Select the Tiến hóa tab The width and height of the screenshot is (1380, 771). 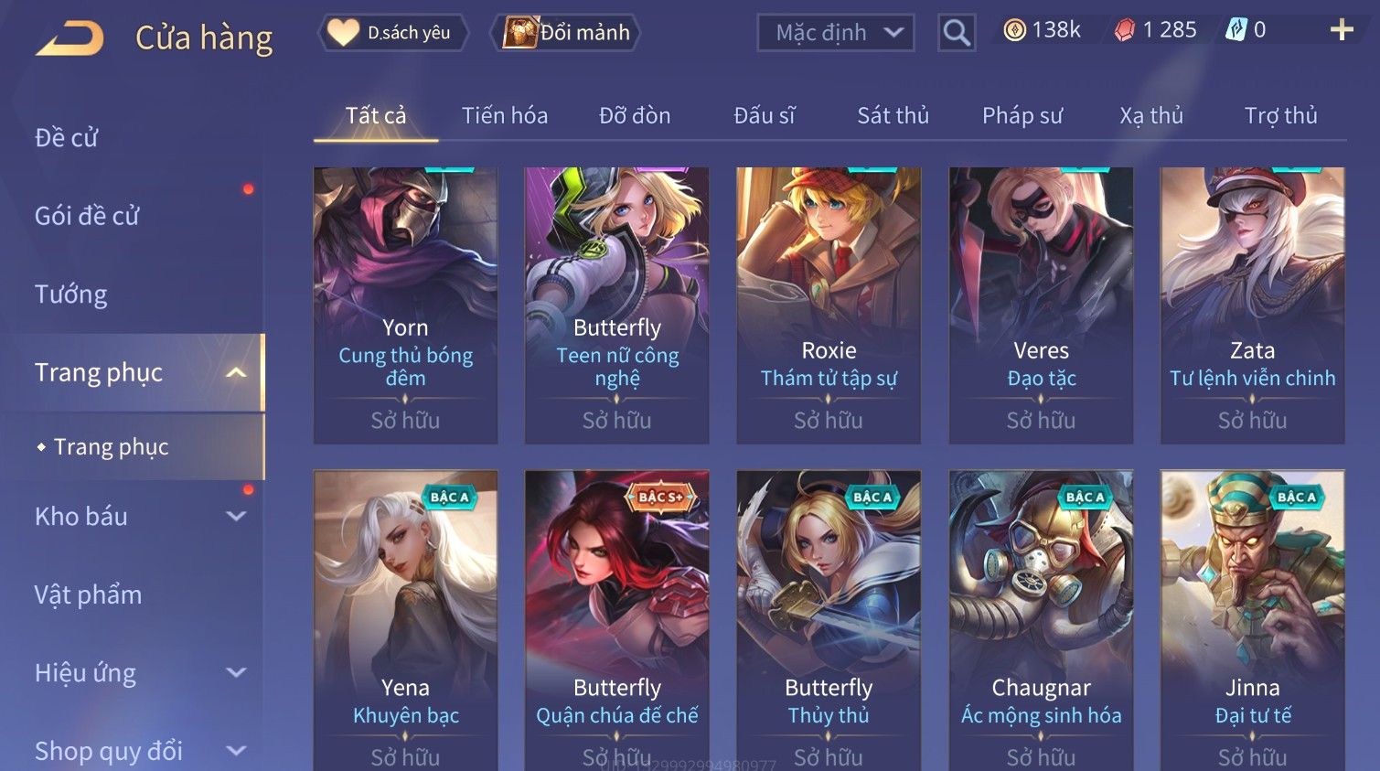coord(505,115)
